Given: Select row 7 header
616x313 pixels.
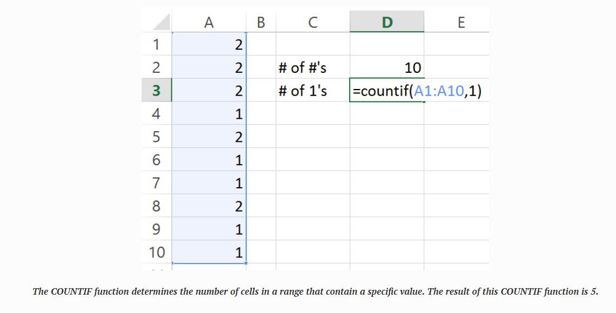Looking at the screenshot, I should click(156, 183).
